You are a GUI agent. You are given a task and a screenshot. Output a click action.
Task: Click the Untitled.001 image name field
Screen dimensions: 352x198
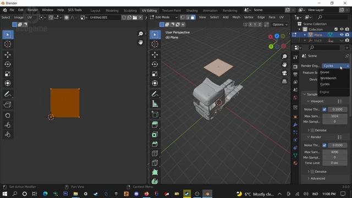(105, 18)
